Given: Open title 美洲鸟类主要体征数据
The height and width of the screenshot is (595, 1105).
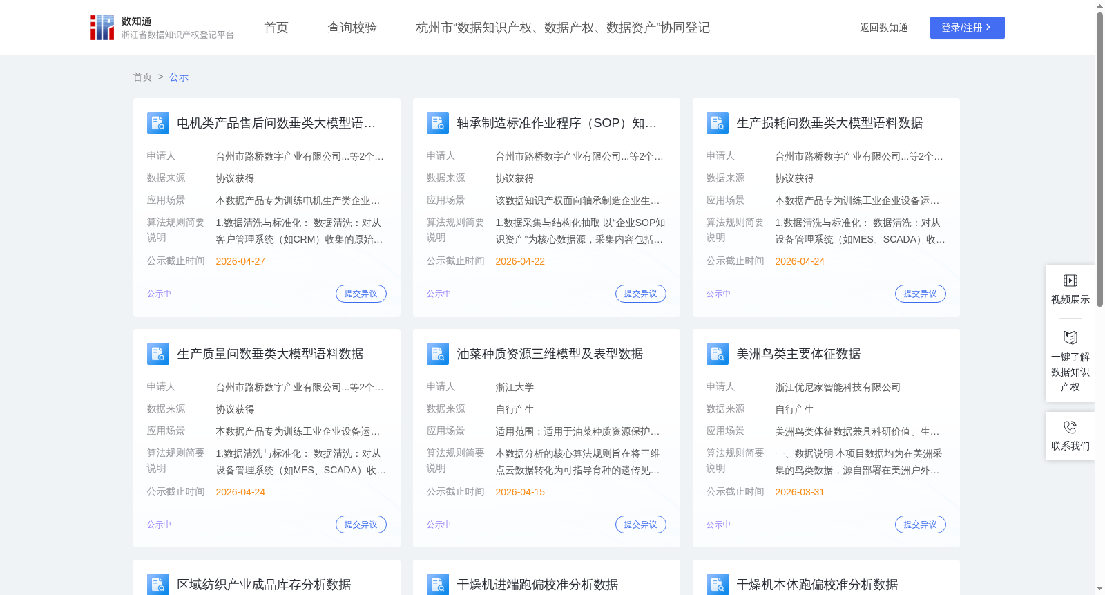Looking at the screenshot, I should (798, 354).
